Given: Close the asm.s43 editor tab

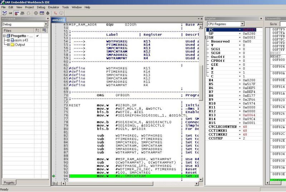Looking at the screenshot, I should point(202,19).
